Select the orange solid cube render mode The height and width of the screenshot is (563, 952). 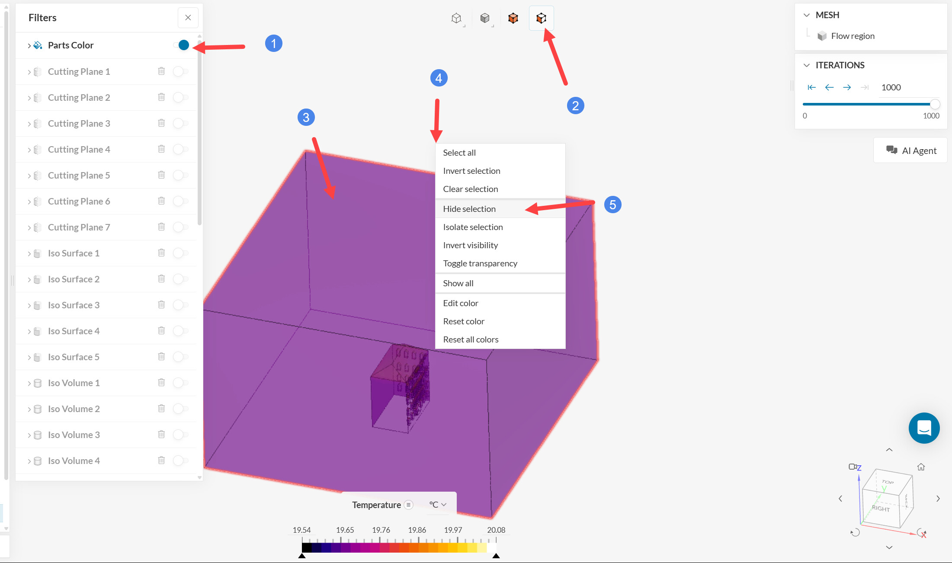pyautogui.click(x=513, y=18)
